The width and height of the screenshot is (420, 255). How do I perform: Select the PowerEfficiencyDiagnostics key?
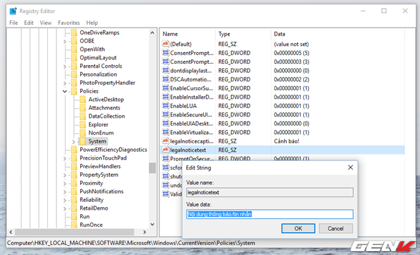coord(114,150)
